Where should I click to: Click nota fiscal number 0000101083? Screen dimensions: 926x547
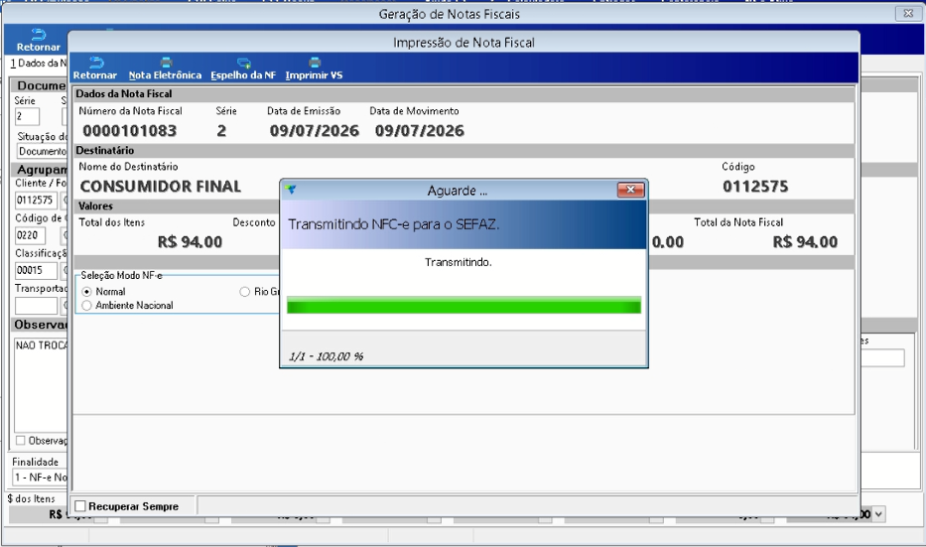pos(129,131)
